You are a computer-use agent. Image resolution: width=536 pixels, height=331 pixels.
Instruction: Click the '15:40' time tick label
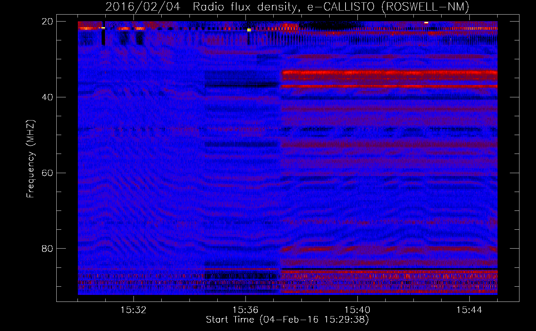click(357, 310)
